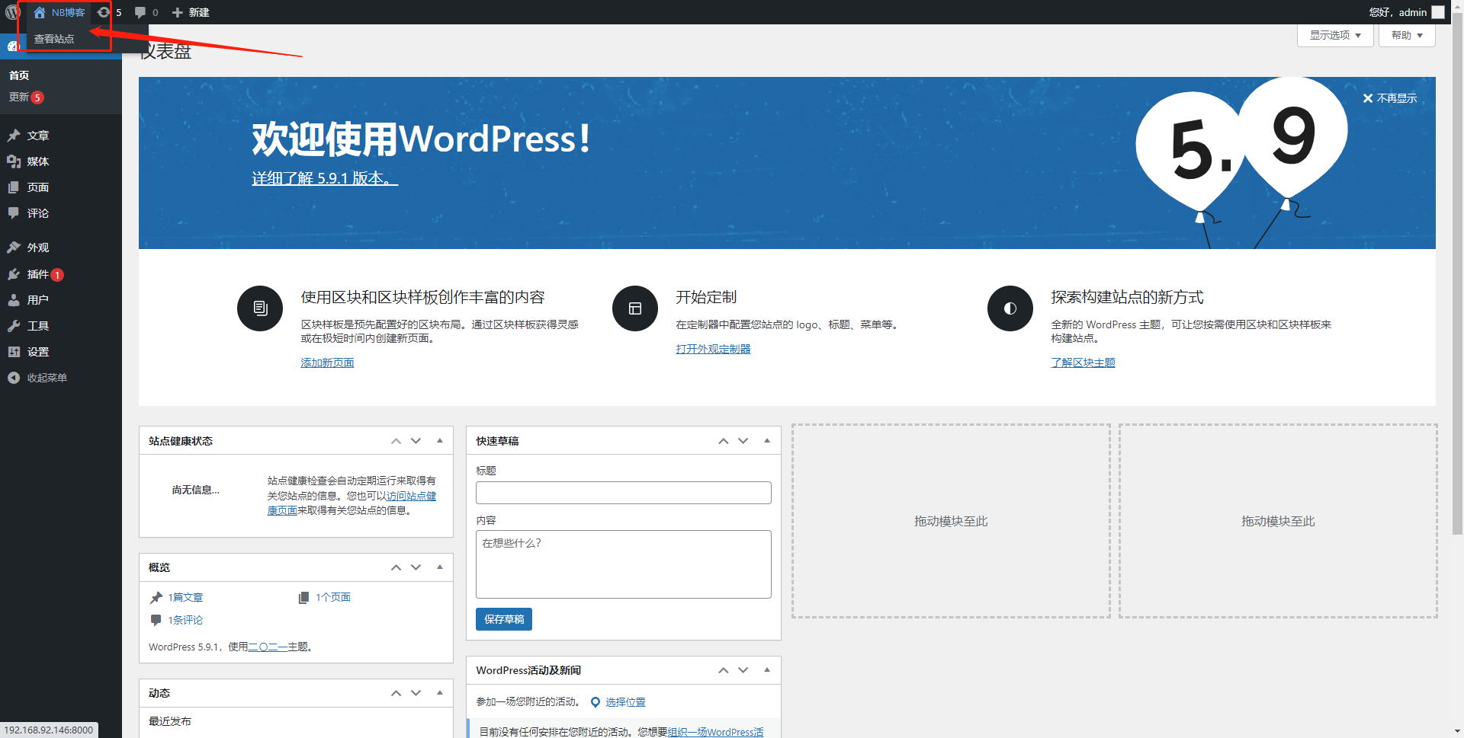Click the 保存草稿 button
This screenshot has height=738, width=1464.
tap(504, 619)
